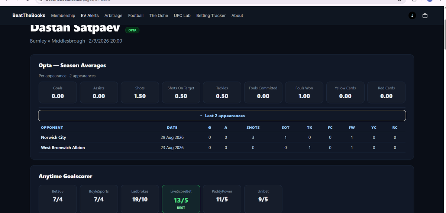
Task: Click Per appearance · 2 appearances text
Action: pyautogui.click(x=67, y=76)
